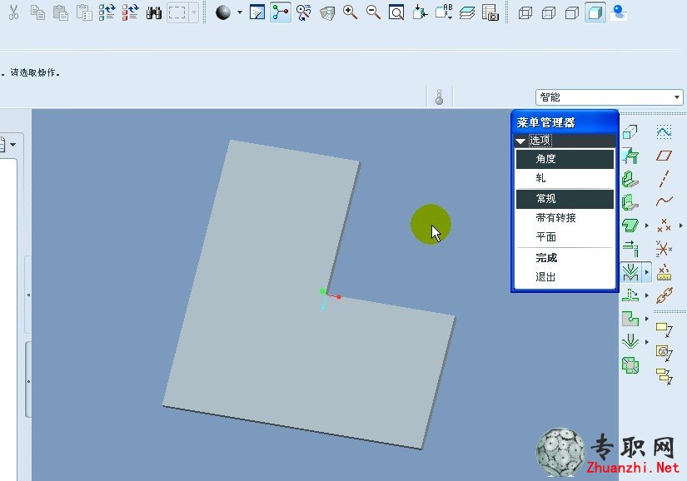The height and width of the screenshot is (481, 687).
Task: Click the Regenerate model icon
Action: 107,12
